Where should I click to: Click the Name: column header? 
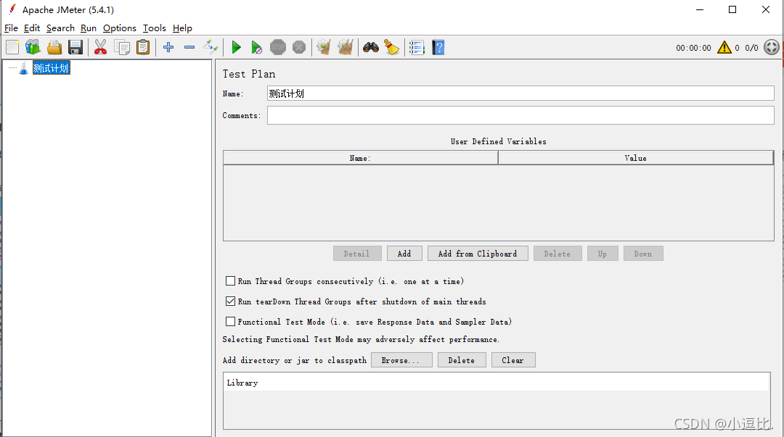[x=361, y=158]
